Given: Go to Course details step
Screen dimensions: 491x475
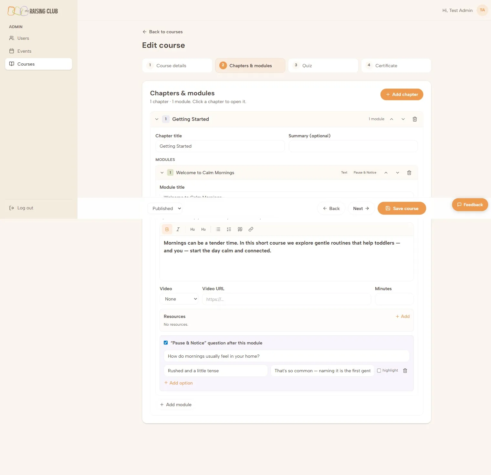Looking at the screenshot, I should [177, 66].
